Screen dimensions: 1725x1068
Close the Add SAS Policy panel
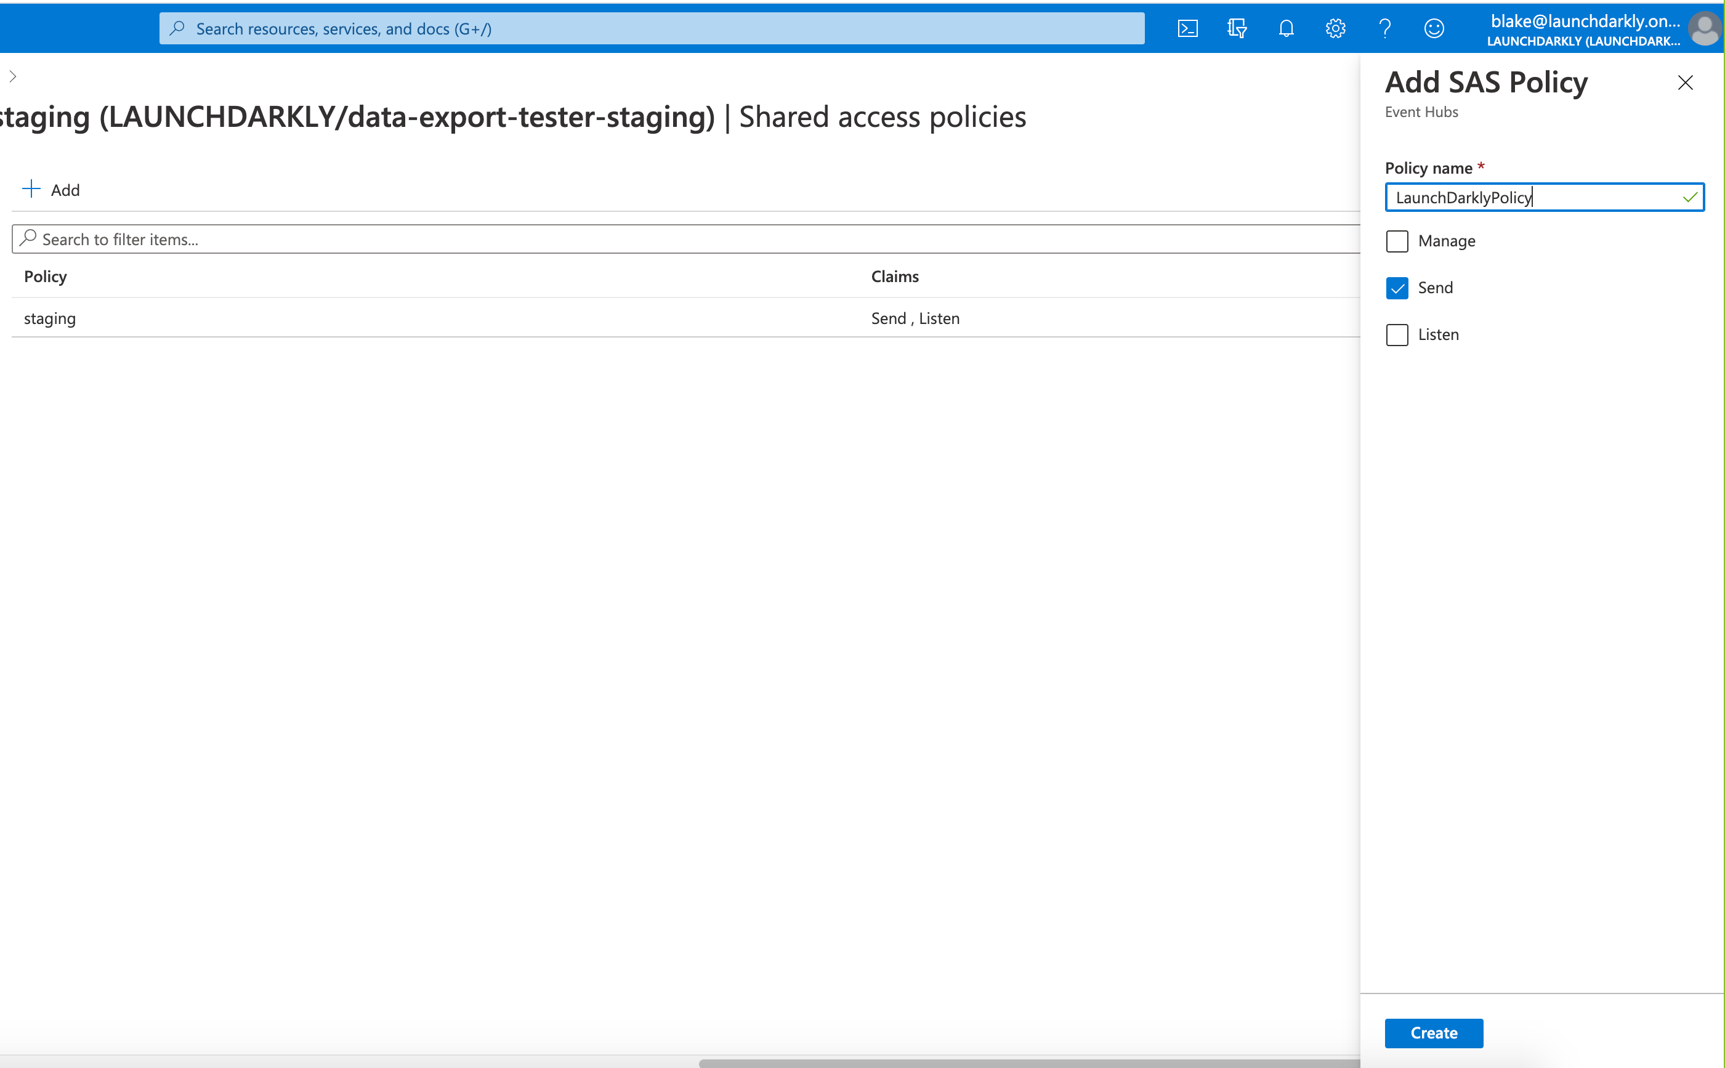1686,83
